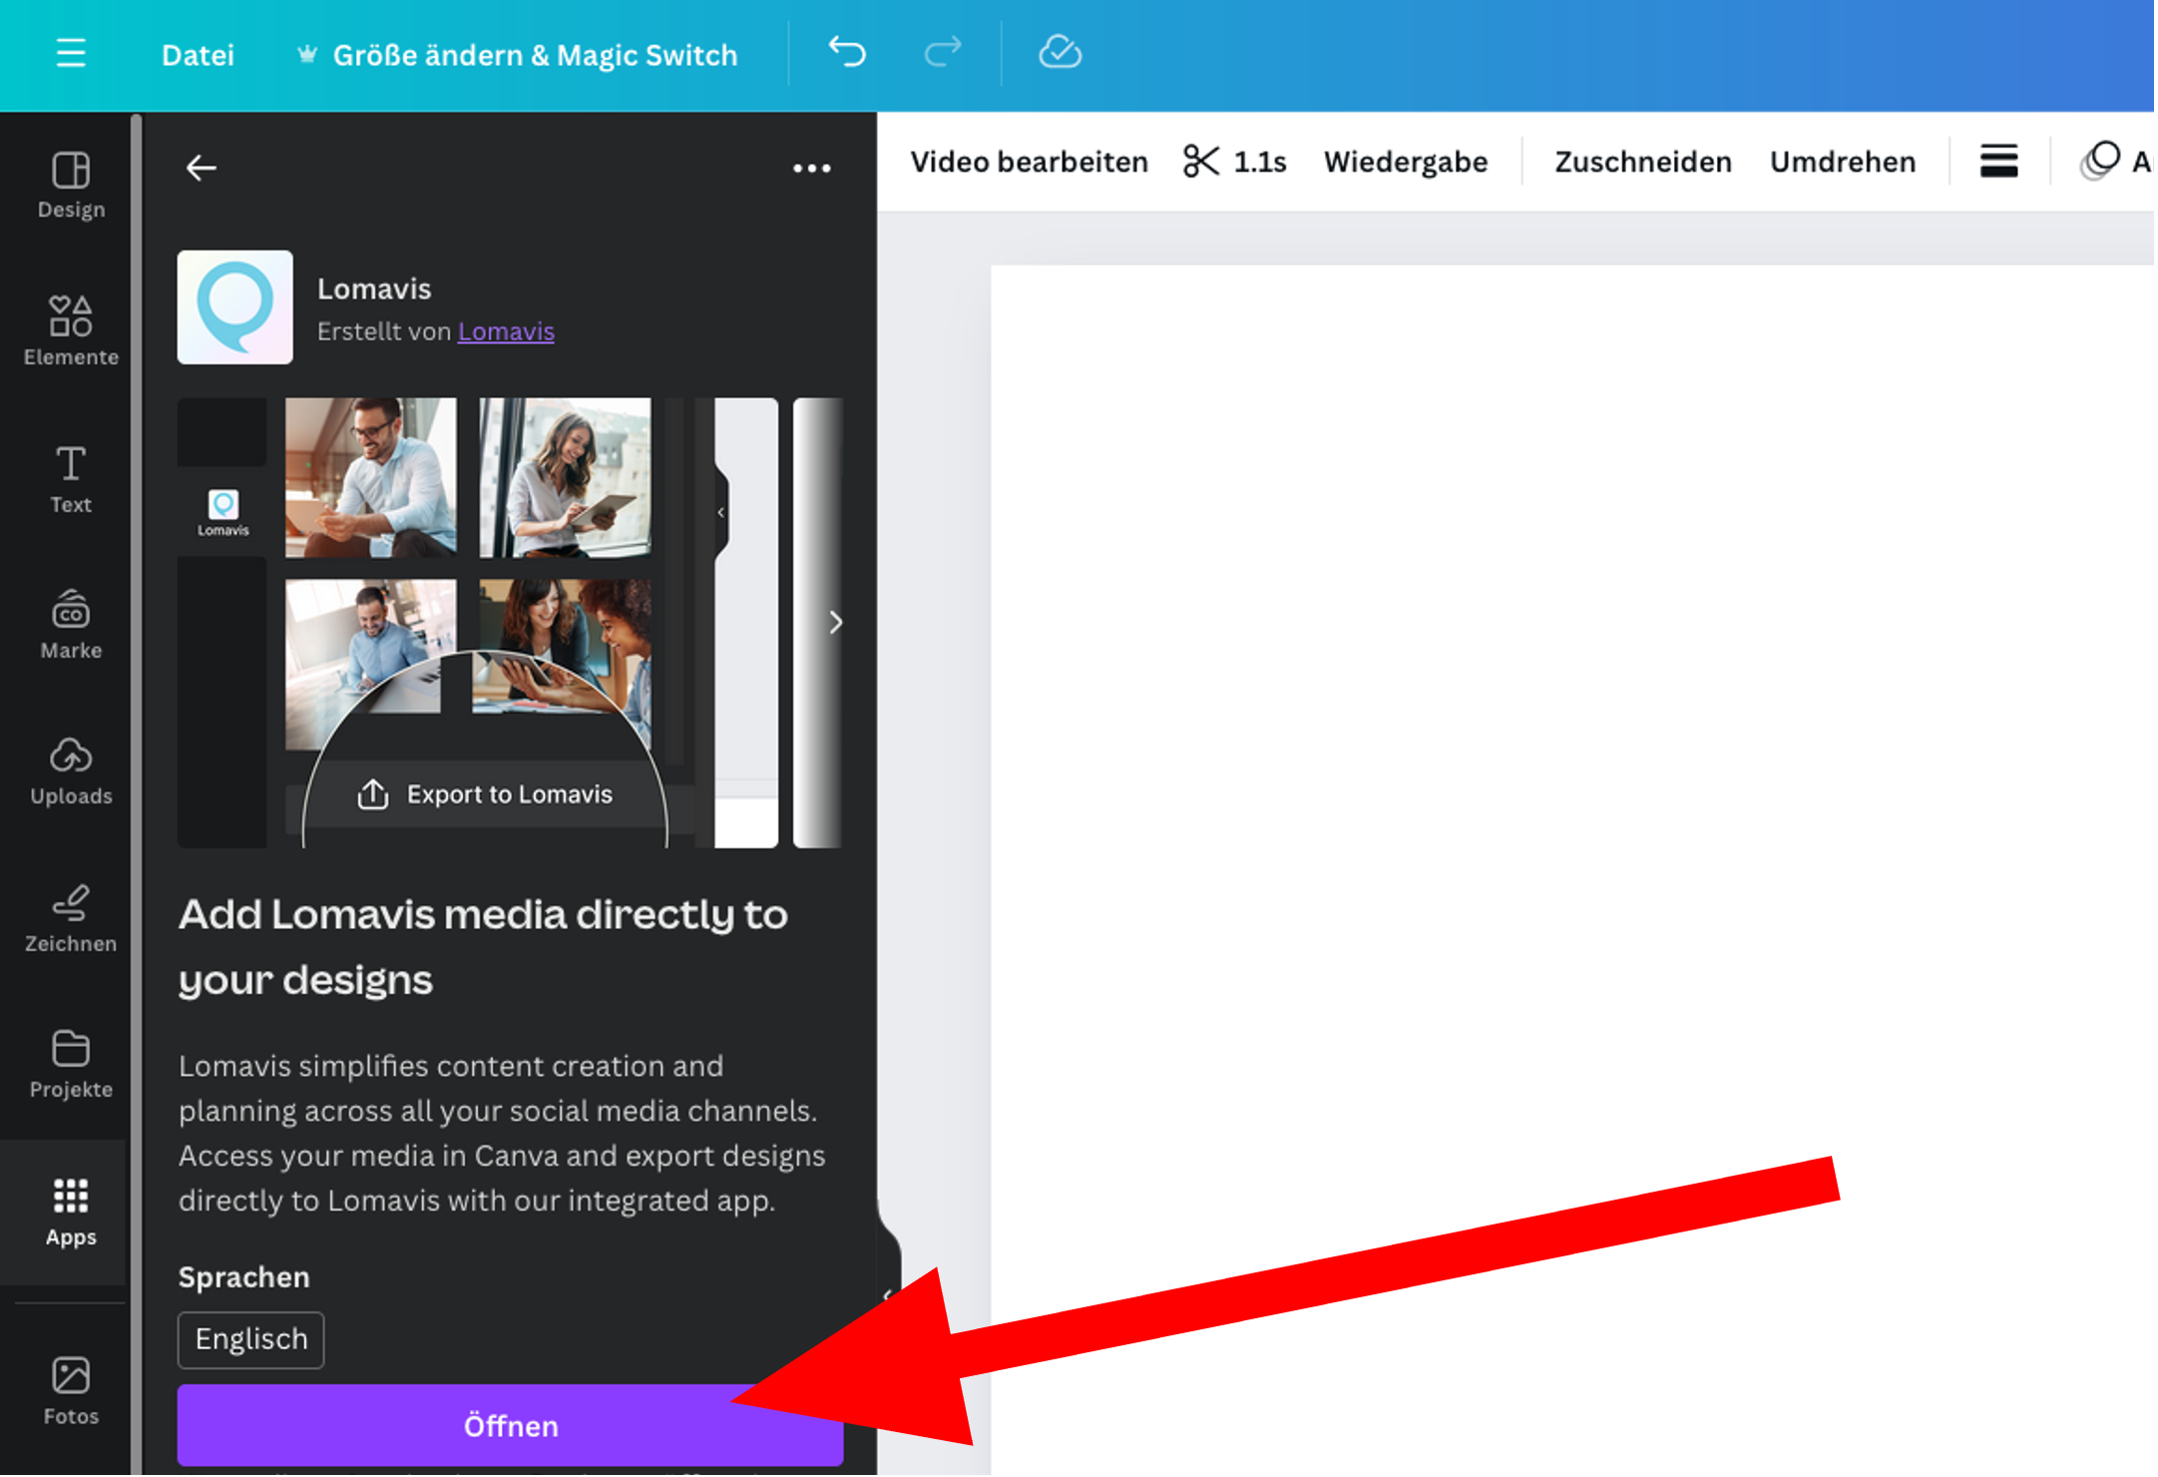Click the cloud save status icon
2158x1477 pixels.
point(1060,52)
